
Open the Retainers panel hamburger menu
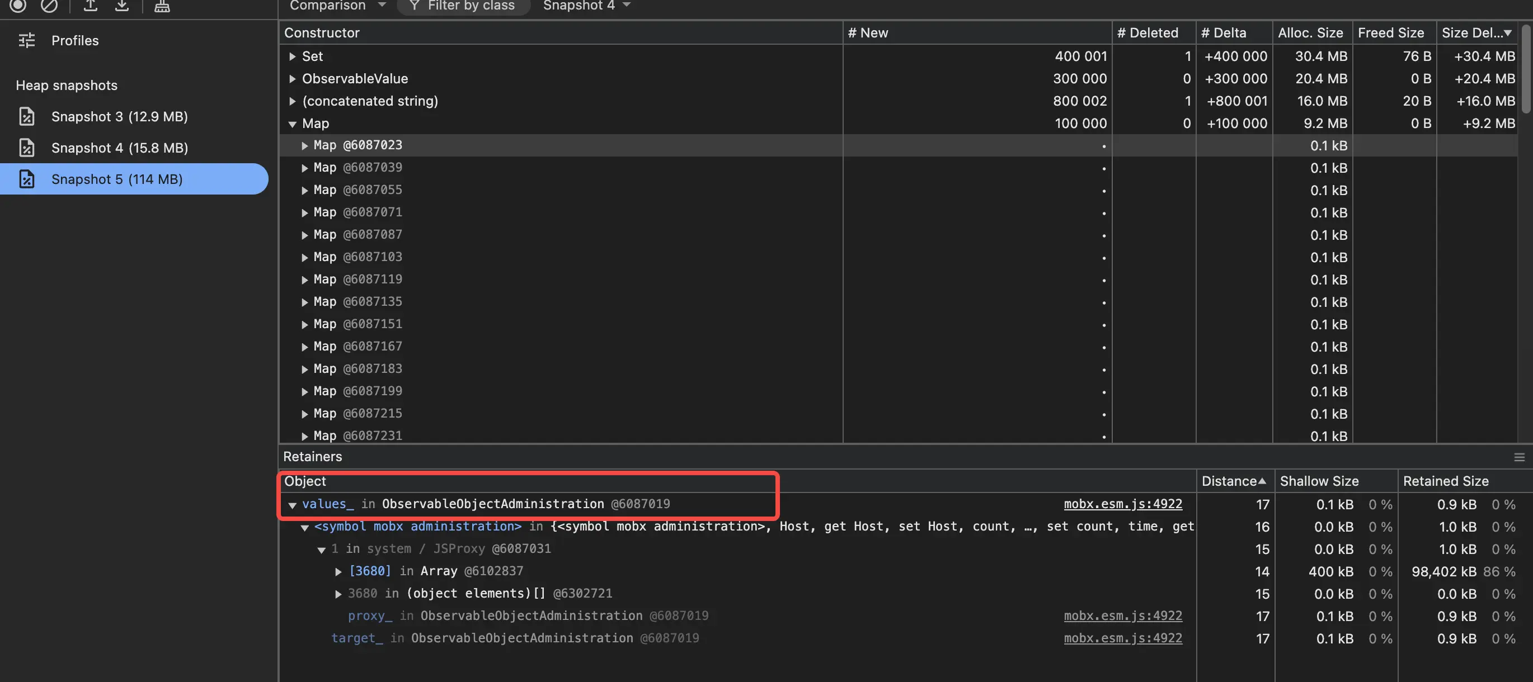tap(1518, 457)
